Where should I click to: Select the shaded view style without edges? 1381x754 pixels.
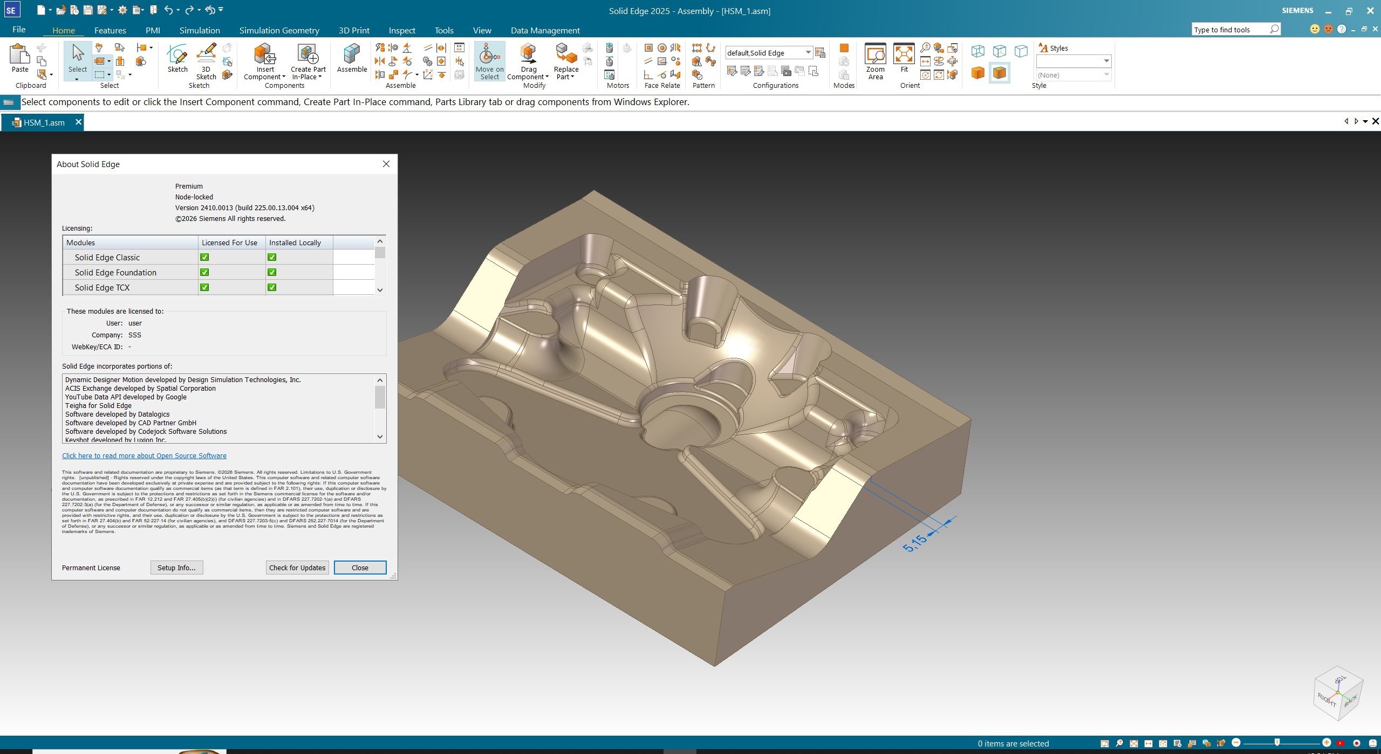[x=977, y=73]
